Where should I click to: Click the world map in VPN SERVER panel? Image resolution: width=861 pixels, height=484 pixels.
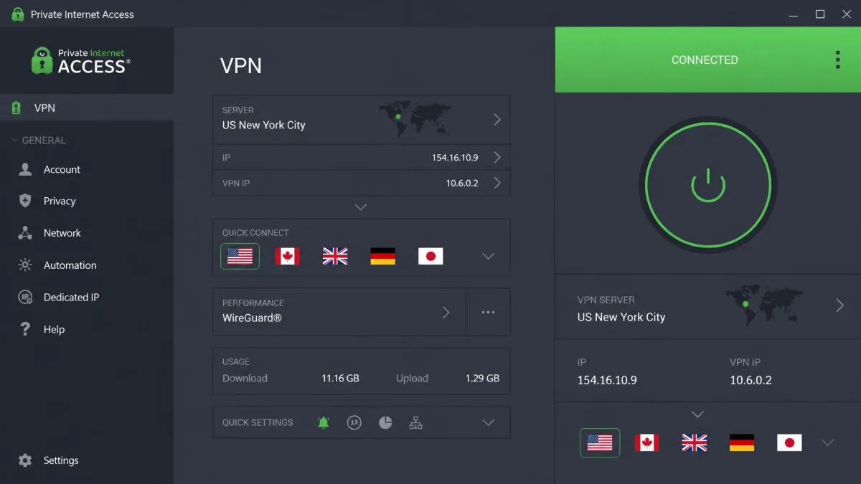765,305
